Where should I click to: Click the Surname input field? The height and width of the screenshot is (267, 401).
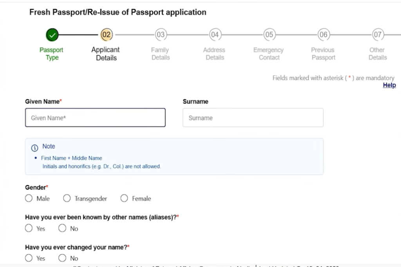pyautogui.click(x=253, y=117)
